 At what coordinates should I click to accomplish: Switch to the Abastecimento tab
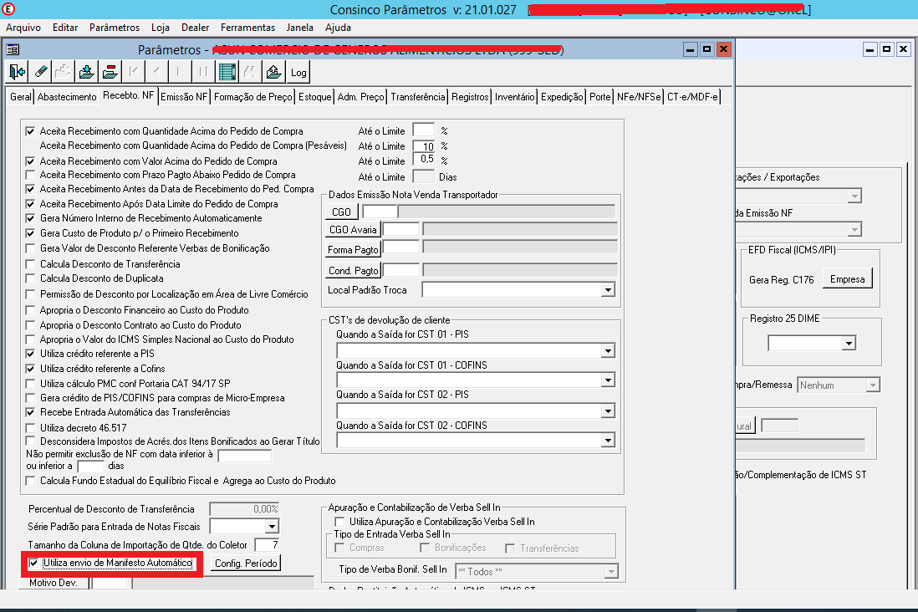pos(67,97)
